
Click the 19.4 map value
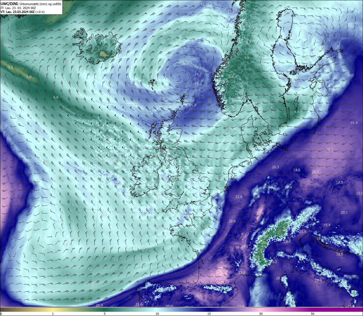tap(327, 225)
